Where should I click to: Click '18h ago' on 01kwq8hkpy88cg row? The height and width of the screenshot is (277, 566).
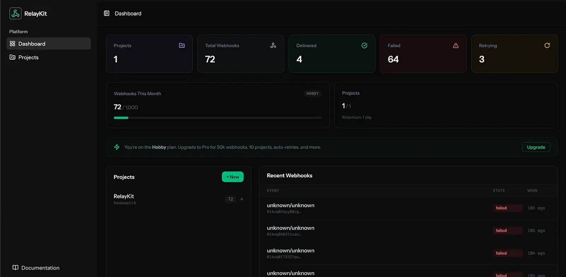(536, 208)
